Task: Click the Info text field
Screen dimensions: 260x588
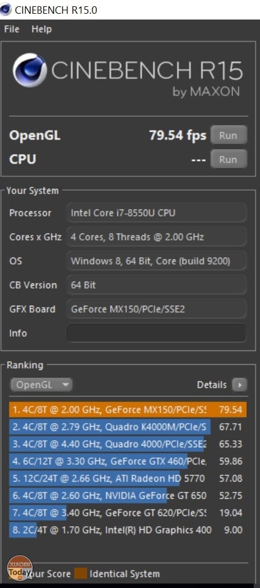Action: pyautogui.click(x=157, y=333)
